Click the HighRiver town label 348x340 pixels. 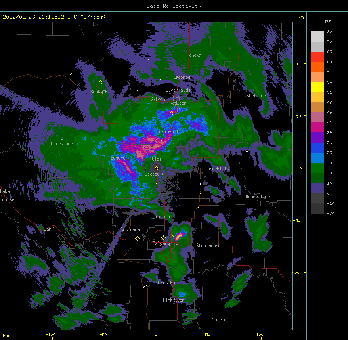pos(174,300)
